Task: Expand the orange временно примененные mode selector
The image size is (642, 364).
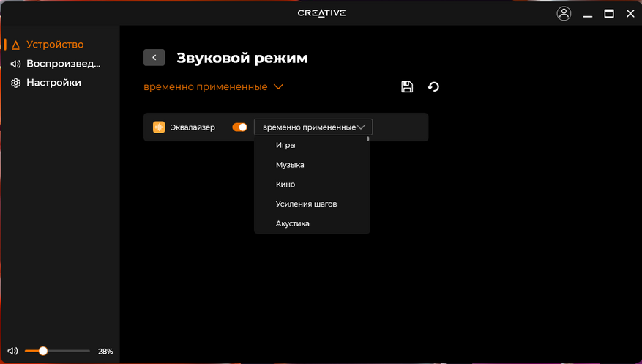Action: coord(213,87)
